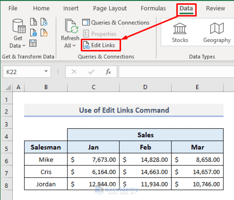Select the cell with 7,673.00
The width and height of the screenshot is (234, 200).
[93, 159]
